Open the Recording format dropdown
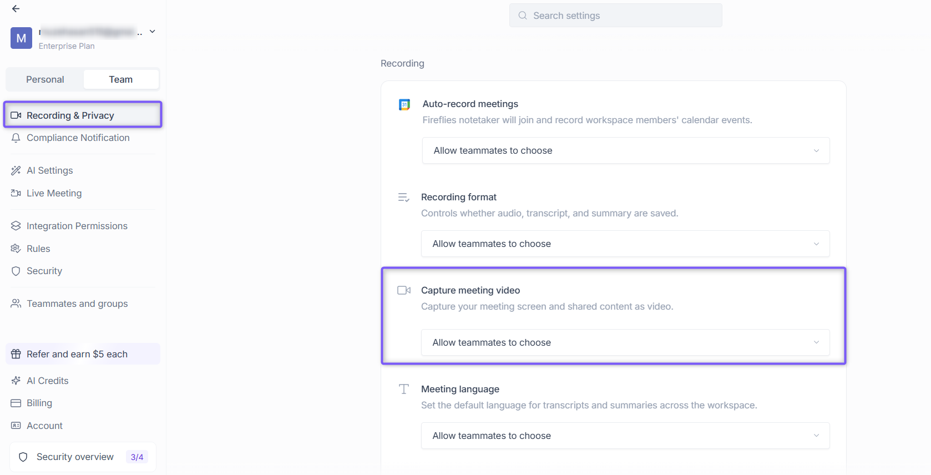Screen dimensions: 931x475 click(x=625, y=244)
